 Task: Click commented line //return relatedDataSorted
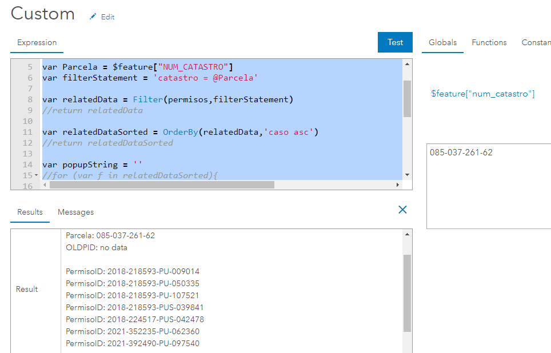[x=107, y=143]
